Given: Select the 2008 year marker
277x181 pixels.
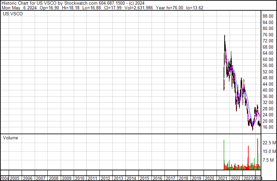Looking at the screenshot, I should tap(54, 178).
